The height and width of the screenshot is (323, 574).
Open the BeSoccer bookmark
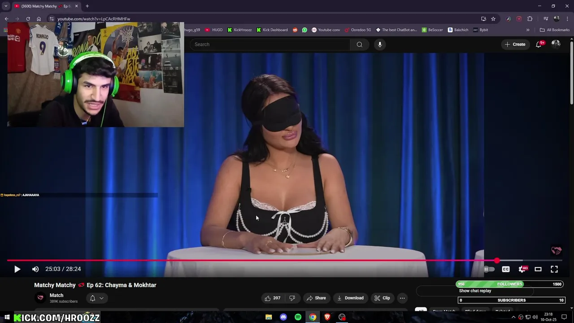coord(433,30)
